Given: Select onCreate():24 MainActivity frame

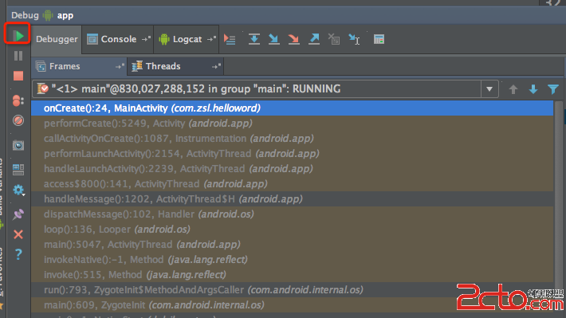Looking at the screenshot, I should click(x=292, y=108).
